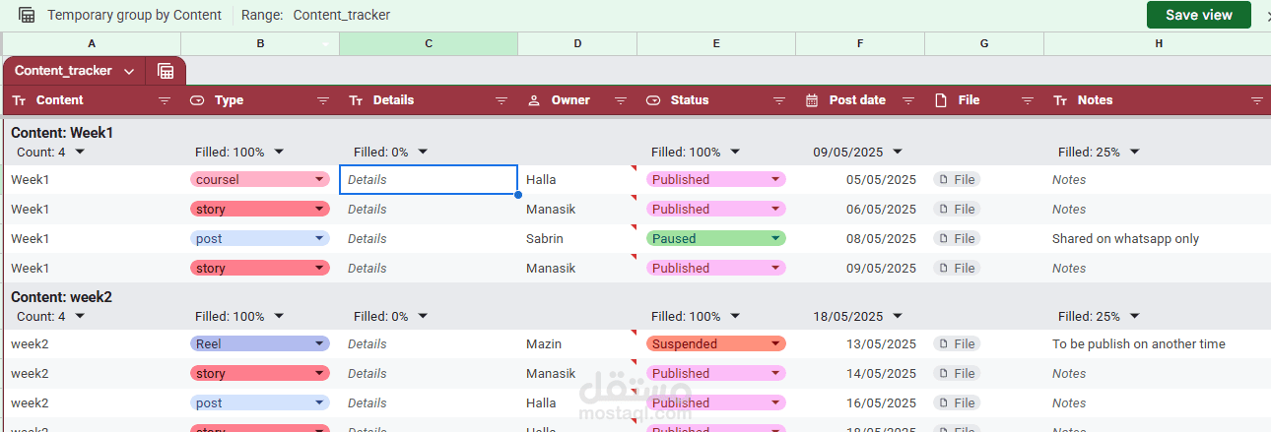The height and width of the screenshot is (432, 1271).
Task: Click the text type icon of Details header
Action: pos(357,100)
